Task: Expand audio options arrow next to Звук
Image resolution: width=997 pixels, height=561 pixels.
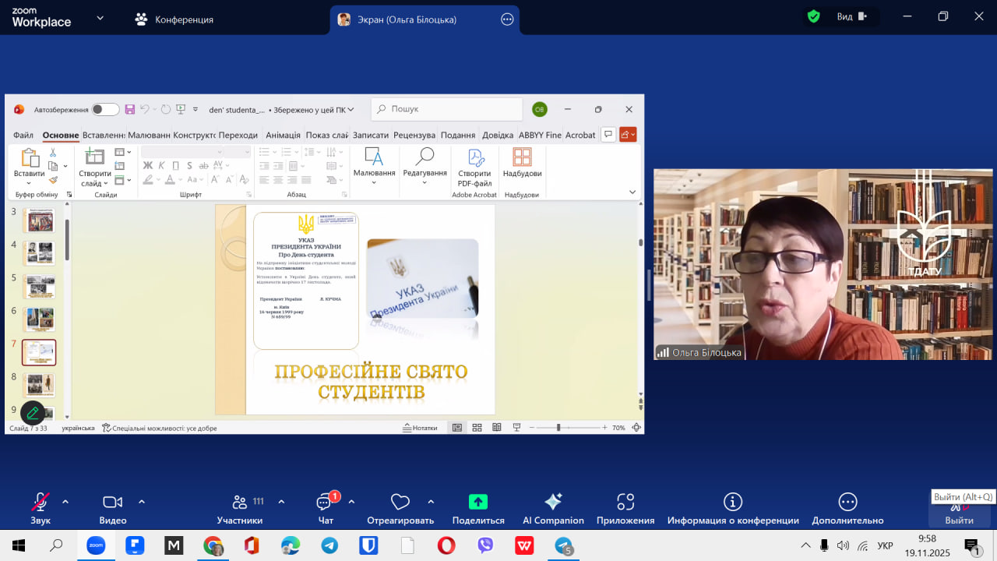Action: pos(65,502)
